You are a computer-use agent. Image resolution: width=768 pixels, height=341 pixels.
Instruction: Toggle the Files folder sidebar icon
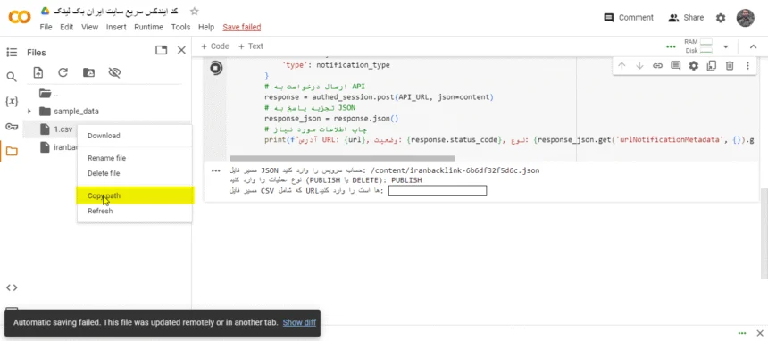(12, 152)
